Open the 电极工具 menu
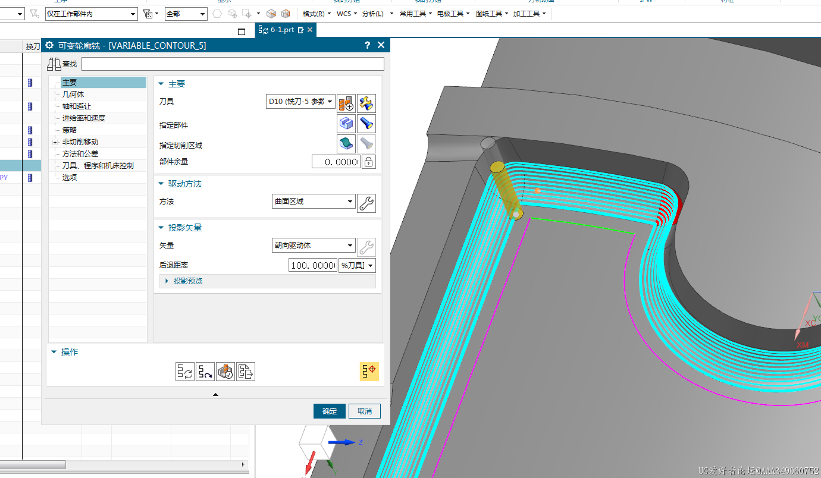Image resolution: width=821 pixels, height=478 pixels. click(x=453, y=14)
